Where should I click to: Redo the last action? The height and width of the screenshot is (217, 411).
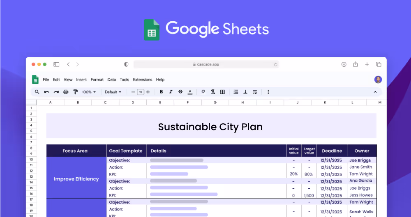(56, 92)
